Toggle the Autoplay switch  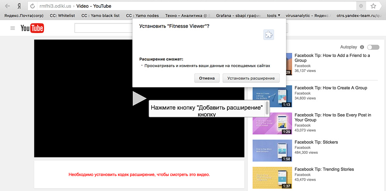pyautogui.click(x=373, y=47)
